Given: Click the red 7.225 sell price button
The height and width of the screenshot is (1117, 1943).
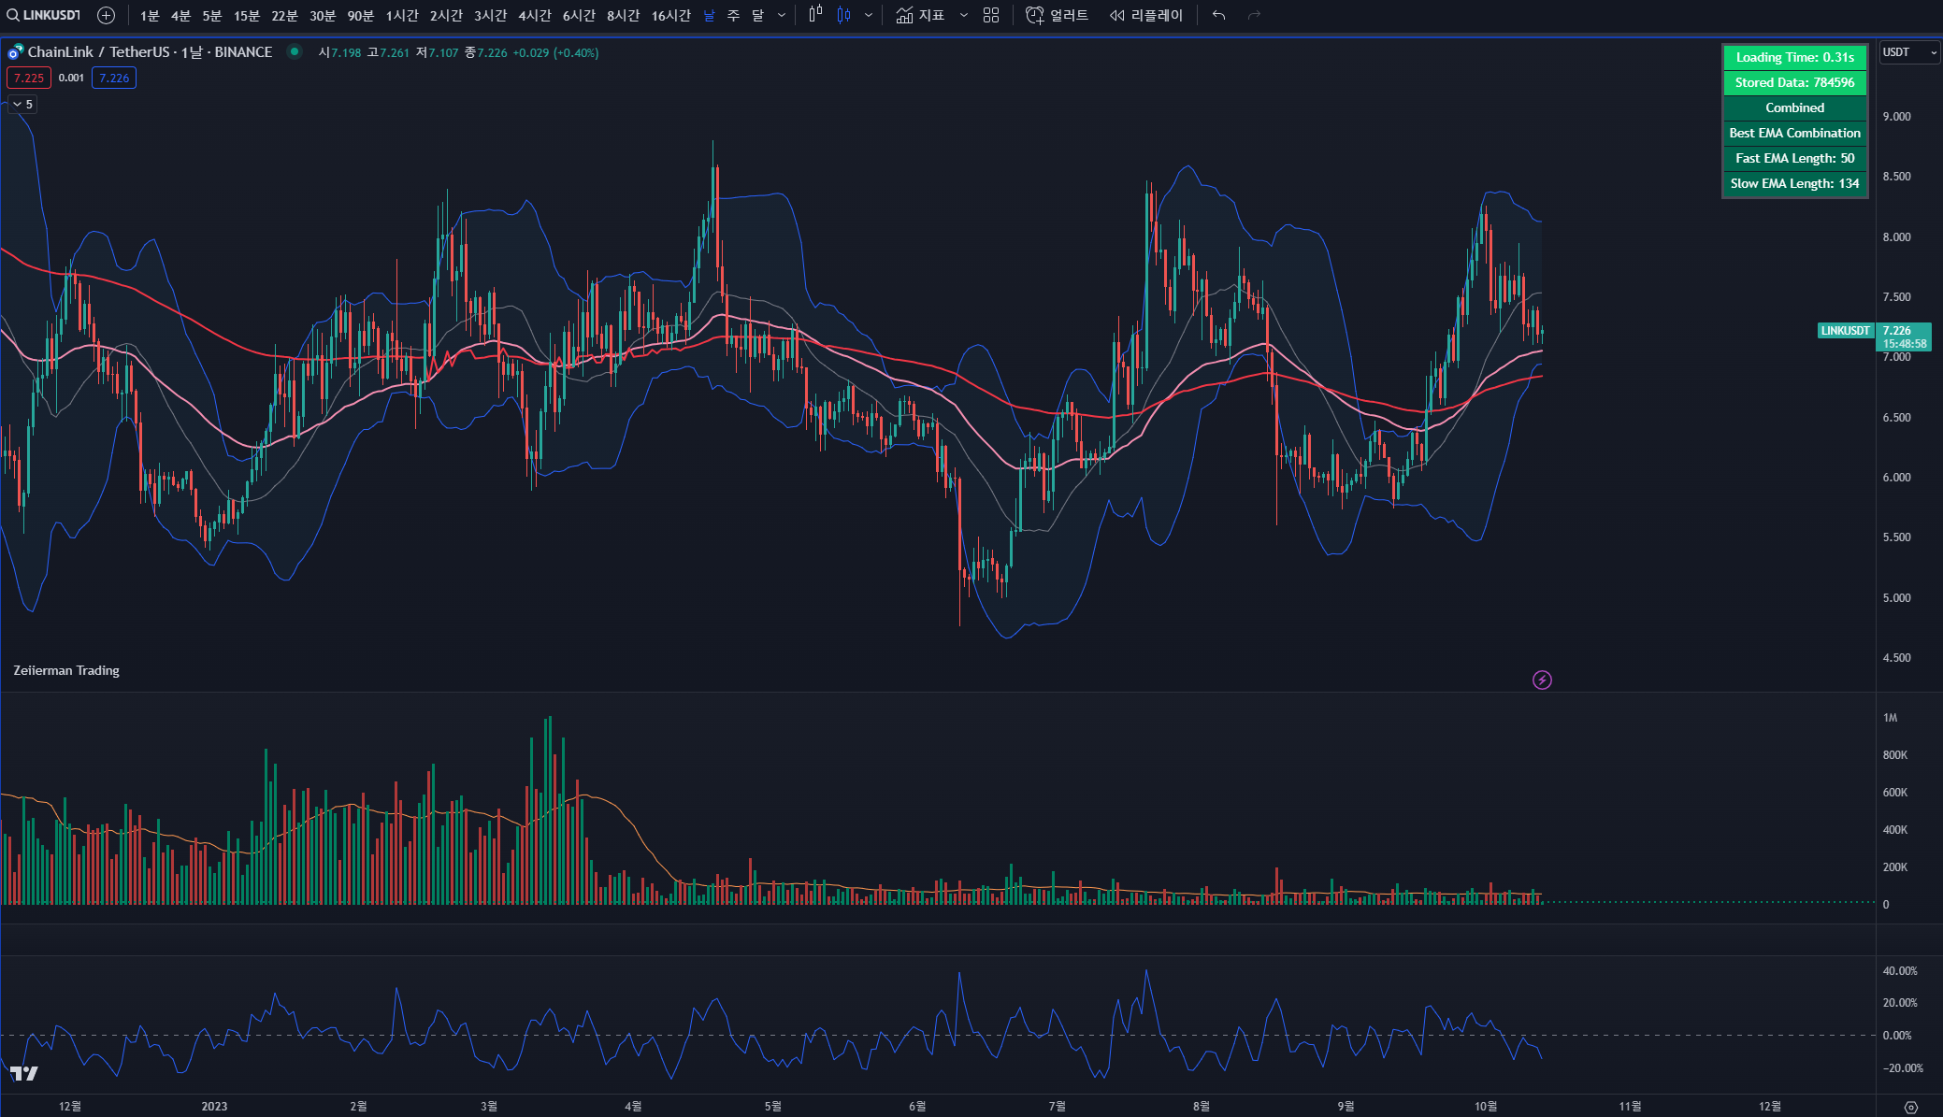Looking at the screenshot, I should tap(29, 78).
